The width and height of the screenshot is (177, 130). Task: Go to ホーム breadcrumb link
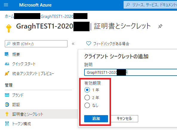click(x=9, y=16)
